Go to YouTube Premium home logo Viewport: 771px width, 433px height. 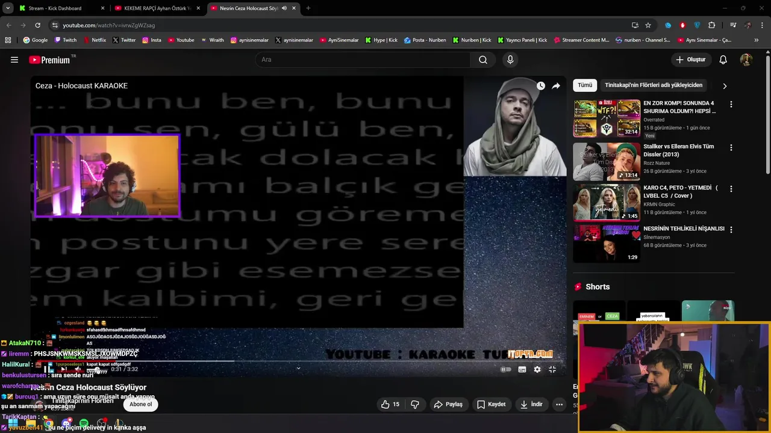point(50,60)
